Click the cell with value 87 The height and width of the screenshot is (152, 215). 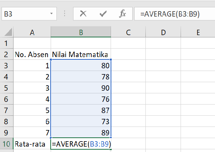tap(81, 110)
